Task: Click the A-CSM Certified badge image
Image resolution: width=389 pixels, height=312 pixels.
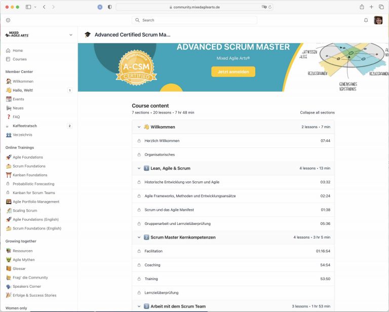Action: (x=136, y=68)
